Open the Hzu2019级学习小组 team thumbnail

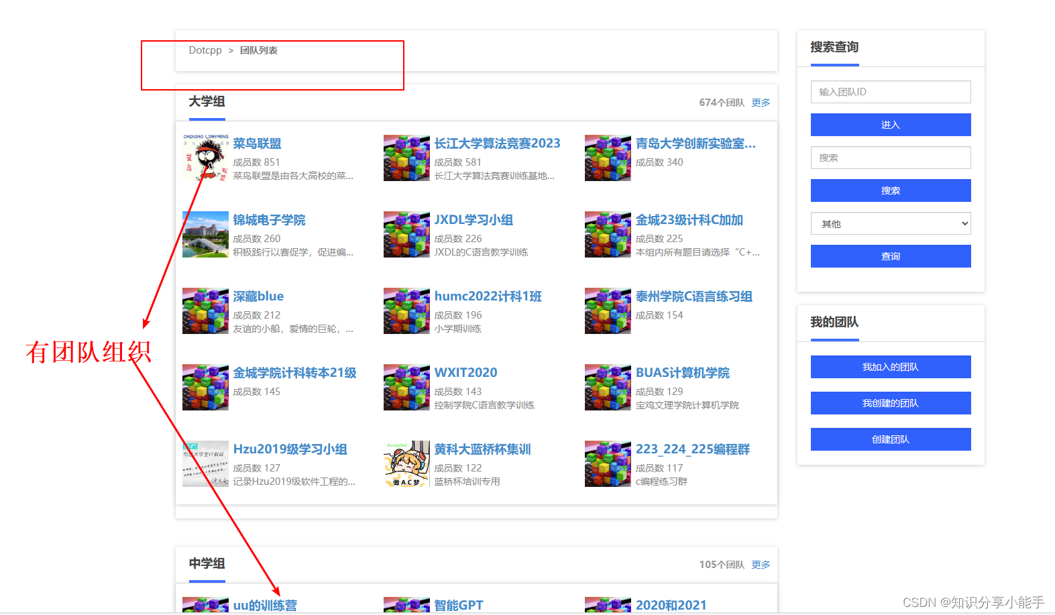205,464
